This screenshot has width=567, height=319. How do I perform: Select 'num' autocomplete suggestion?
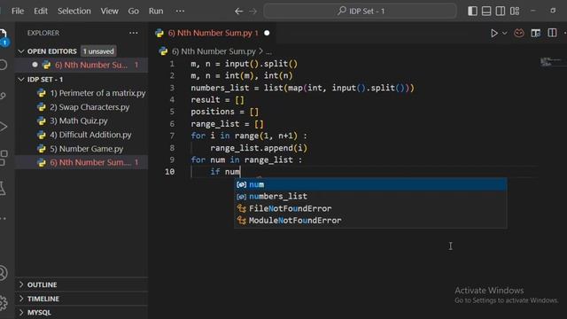[370, 184]
